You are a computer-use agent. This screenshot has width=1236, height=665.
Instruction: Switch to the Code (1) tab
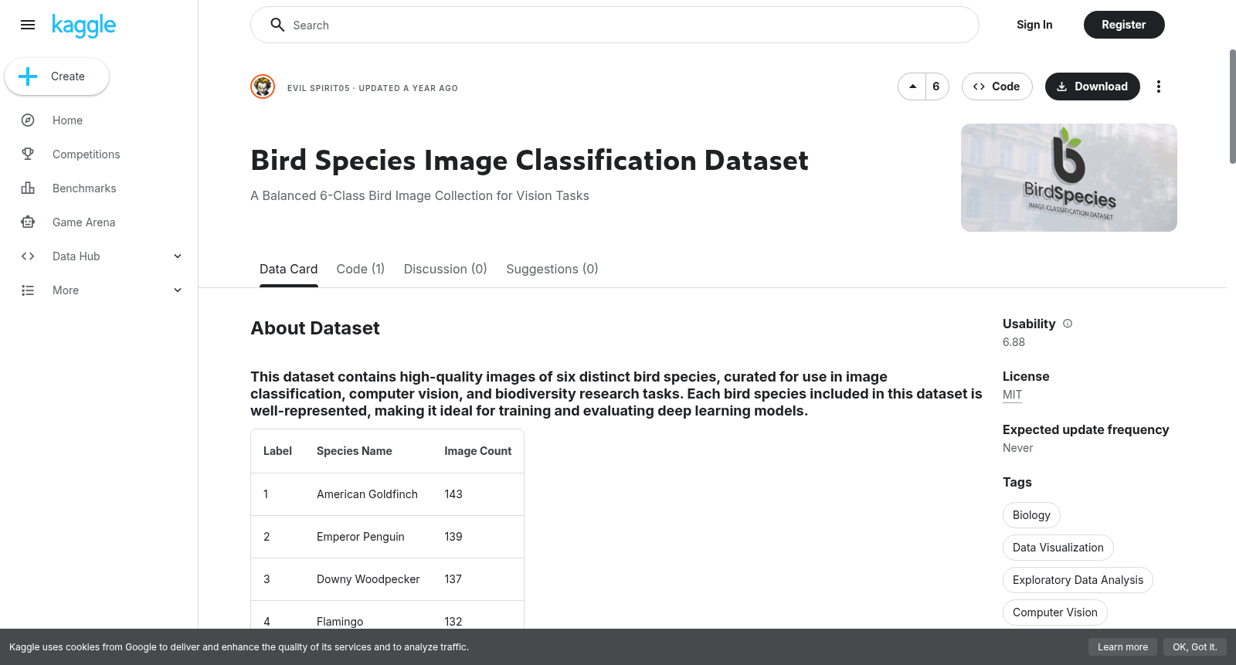tap(361, 269)
